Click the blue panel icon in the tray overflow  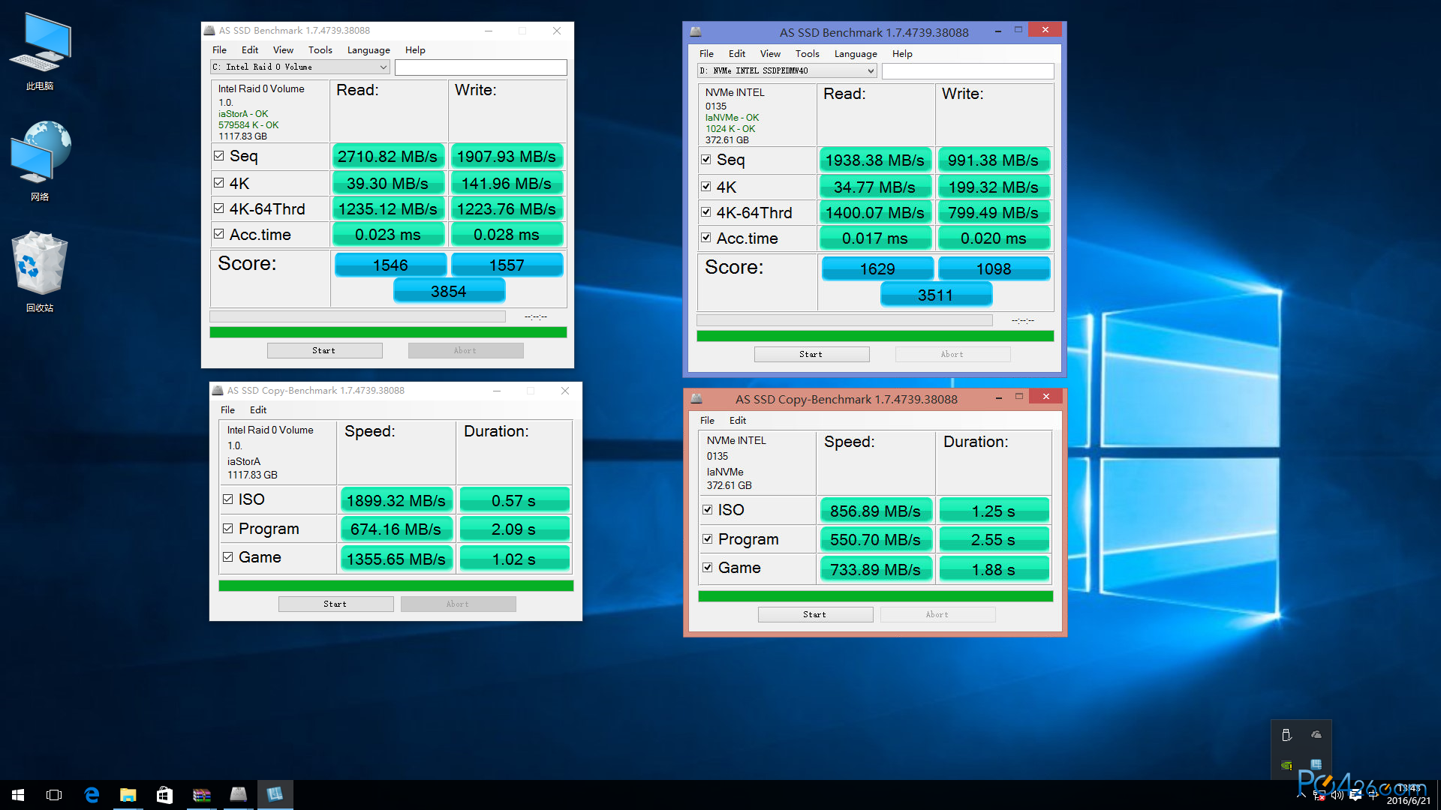(1316, 765)
